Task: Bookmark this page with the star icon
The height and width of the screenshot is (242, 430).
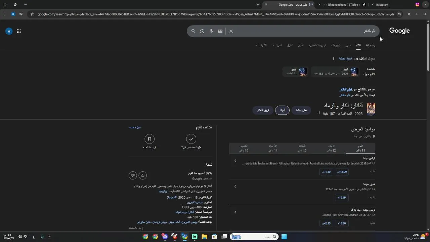Action: click(32, 14)
